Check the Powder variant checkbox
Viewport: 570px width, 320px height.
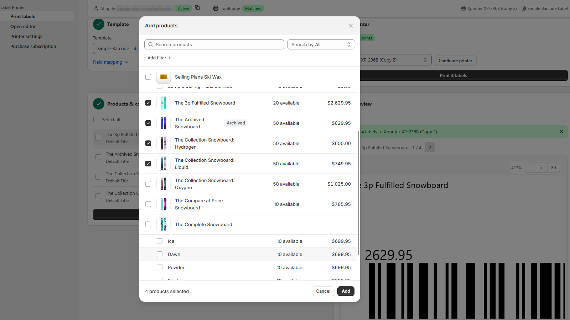pos(160,267)
